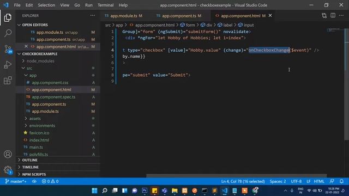This screenshot has width=349, height=196.
Task: Open Source Control view with 29 badge
Action: pos(8,49)
